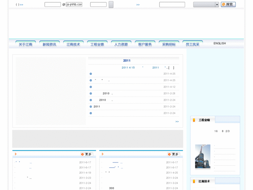This screenshot has width=253, height=190.
Task: Click the '16 8 2/3' text in the 工程业绩 panel
Action: 222,131
